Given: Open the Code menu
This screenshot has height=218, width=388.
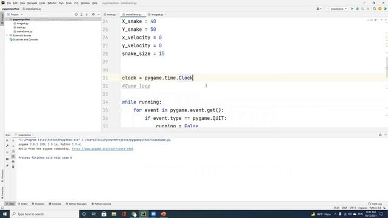Looking at the screenshot, I should (42, 3).
